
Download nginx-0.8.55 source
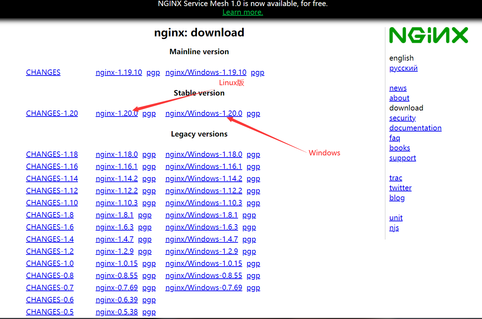[116, 276]
